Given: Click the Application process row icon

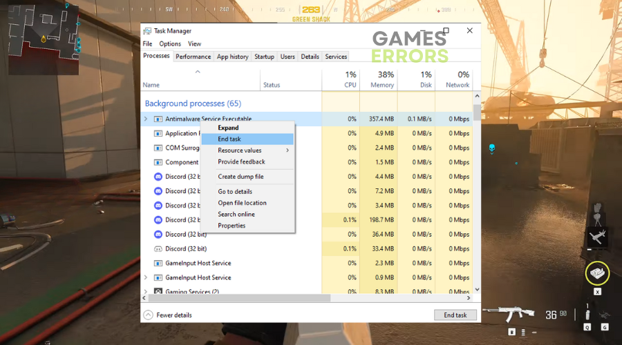Looking at the screenshot, I should point(158,133).
